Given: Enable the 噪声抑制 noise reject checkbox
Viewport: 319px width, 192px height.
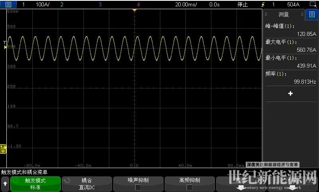Looking at the screenshot, I should [x=138, y=187].
